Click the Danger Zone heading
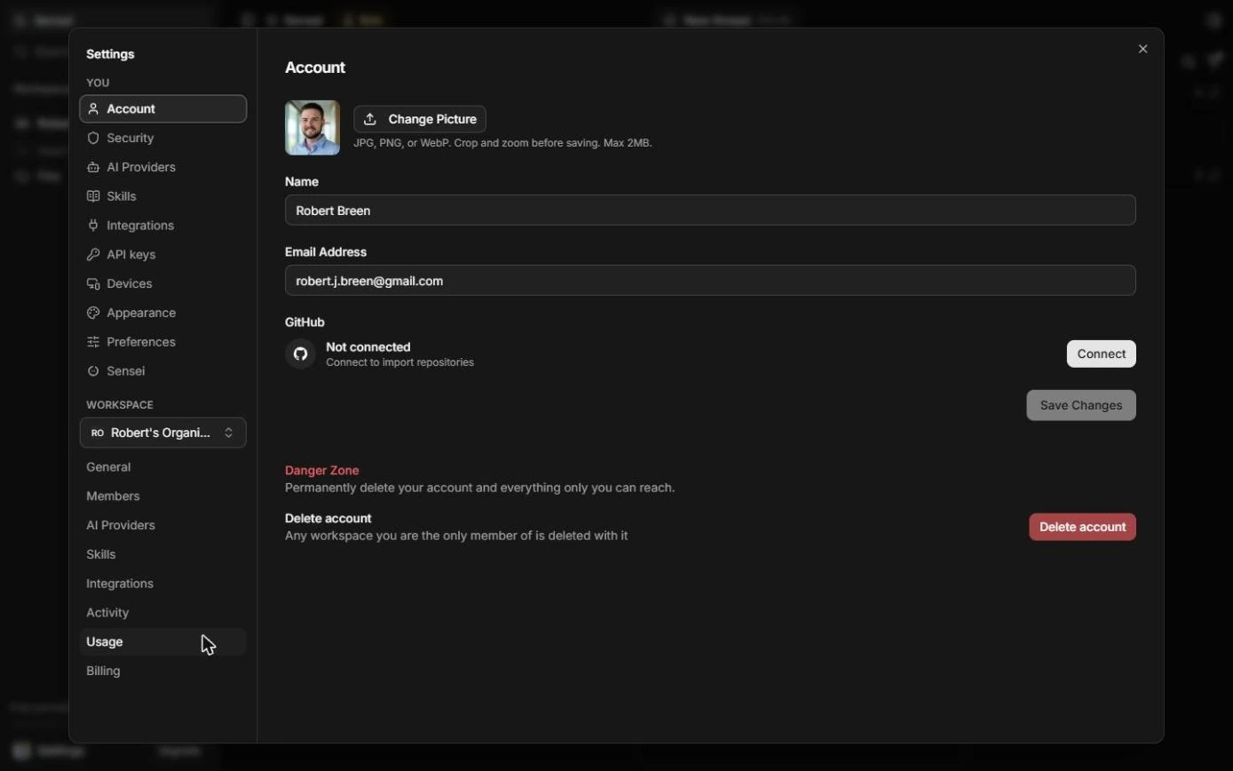This screenshot has width=1233, height=771. click(x=322, y=471)
